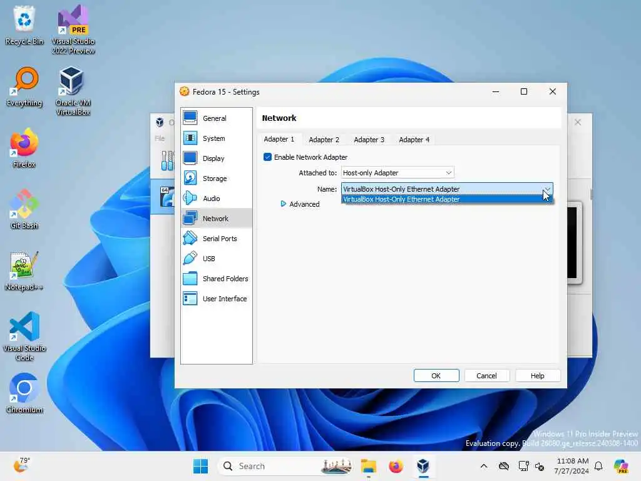Uncheck Enable Network Adapter checkbox

268,157
